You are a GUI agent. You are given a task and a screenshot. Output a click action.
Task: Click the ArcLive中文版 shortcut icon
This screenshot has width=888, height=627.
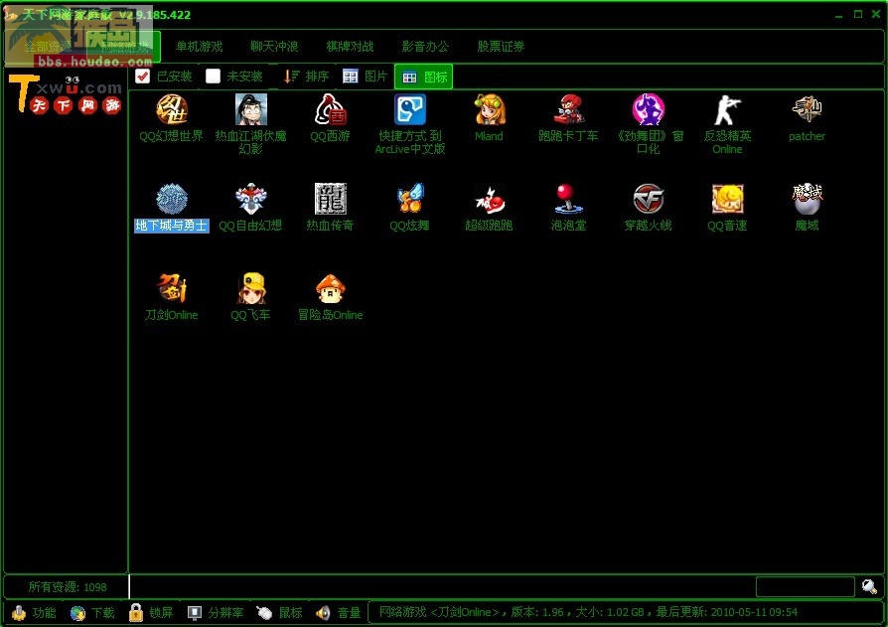[410, 110]
